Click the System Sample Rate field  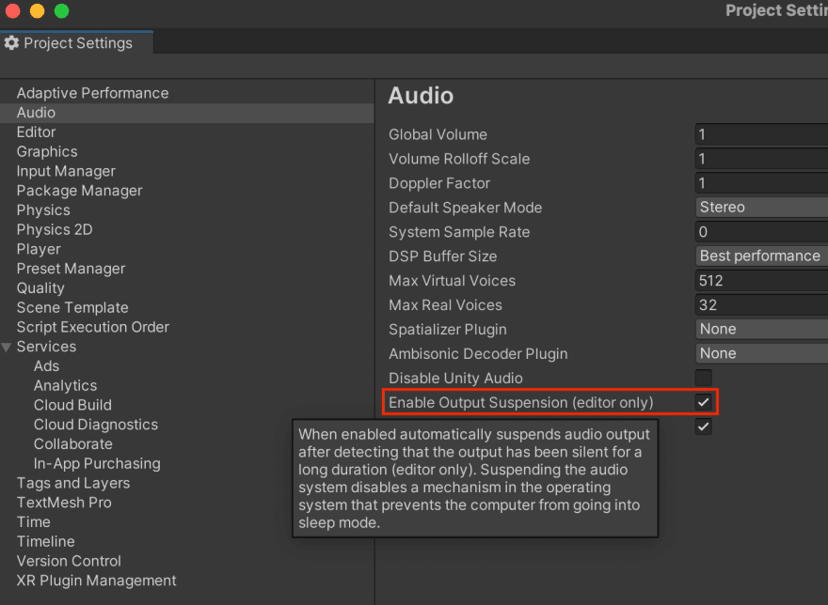tap(761, 231)
